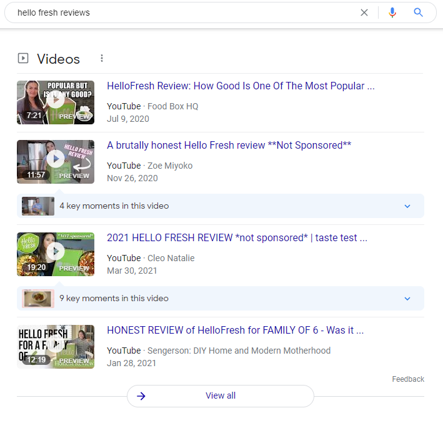Play the Food Box HQ video thumbnail
The width and height of the screenshot is (443, 423).
pyautogui.click(x=56, y=102)
